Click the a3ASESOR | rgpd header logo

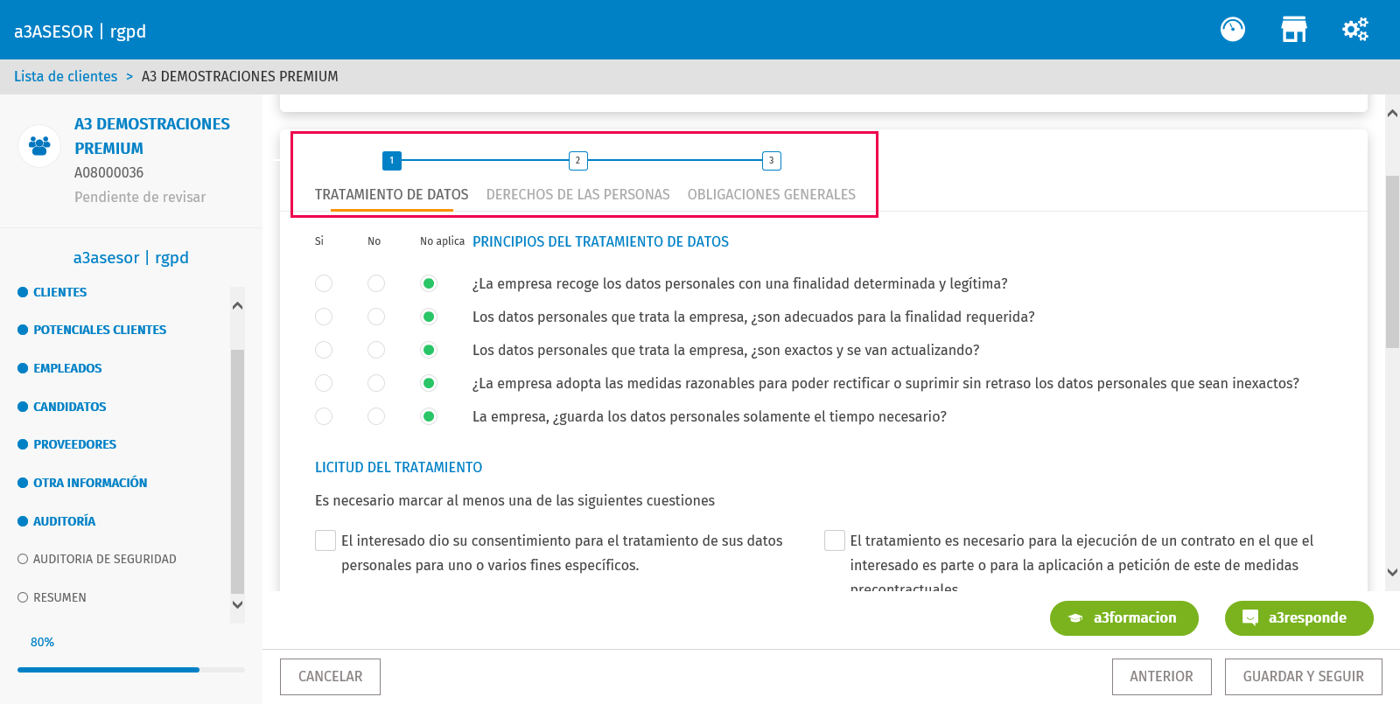pos(80,31)
